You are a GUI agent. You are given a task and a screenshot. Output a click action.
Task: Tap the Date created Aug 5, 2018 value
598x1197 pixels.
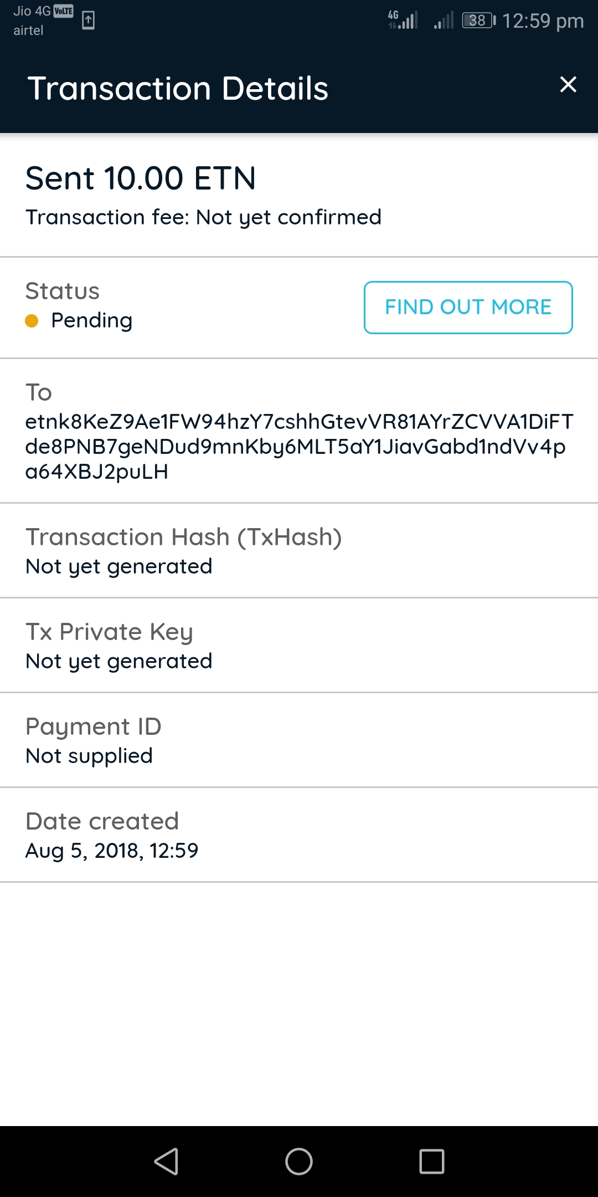click(x=112, y=851)
